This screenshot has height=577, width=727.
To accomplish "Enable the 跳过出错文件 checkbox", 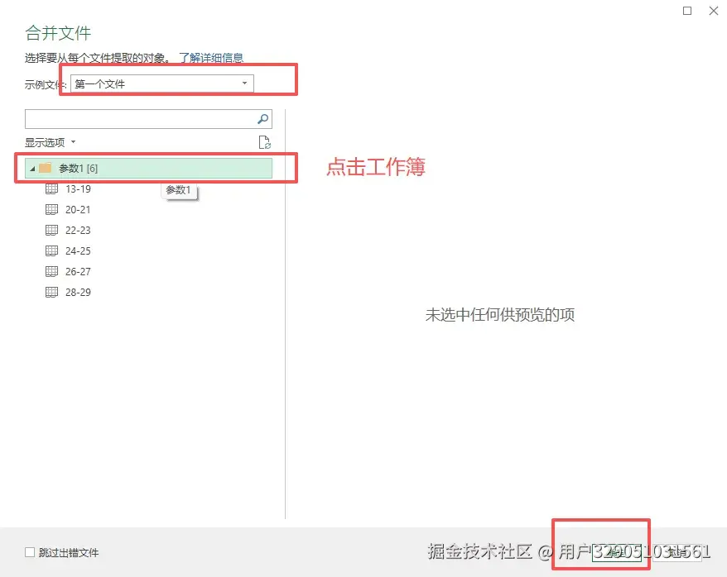I will pyautogui.click(x=28, y=552).
